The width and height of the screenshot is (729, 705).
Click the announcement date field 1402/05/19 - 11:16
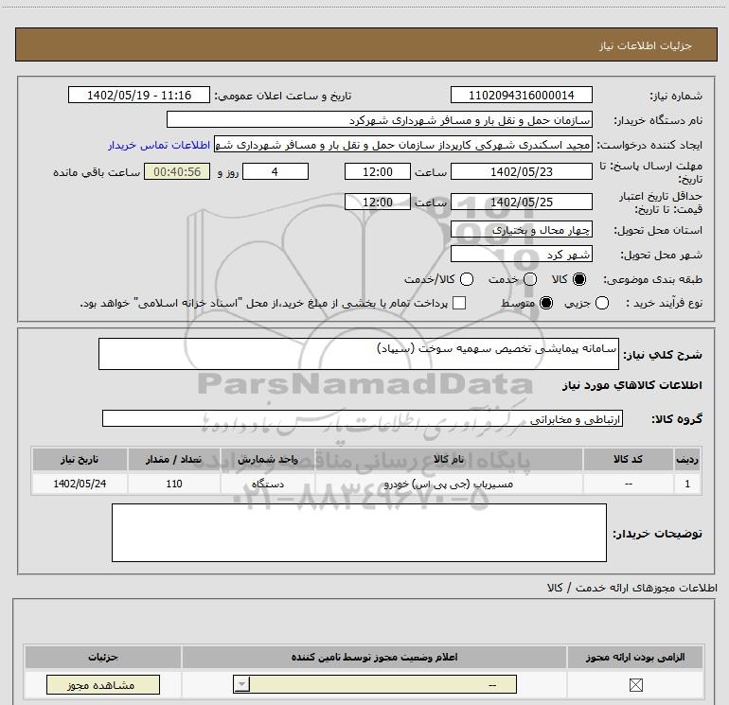[x=139, y=95]
